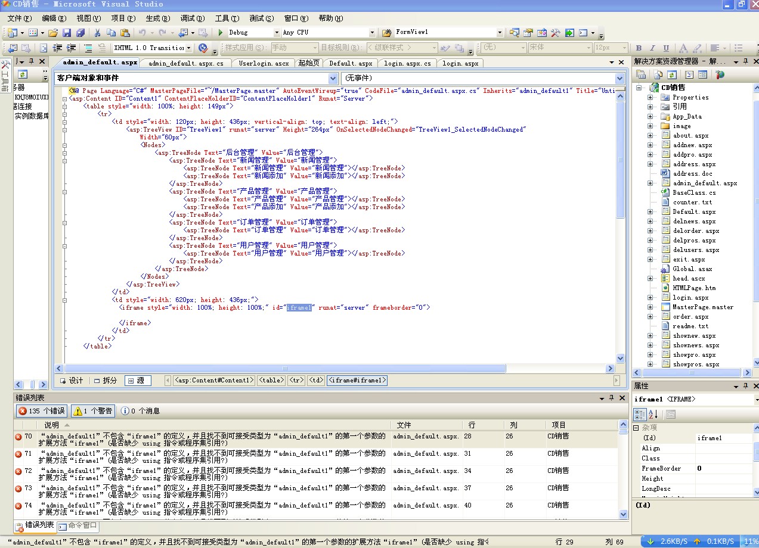Click the Paste icon on the toolbar
The height and width of the screenshot is (548, 759).
pos(125,32)
